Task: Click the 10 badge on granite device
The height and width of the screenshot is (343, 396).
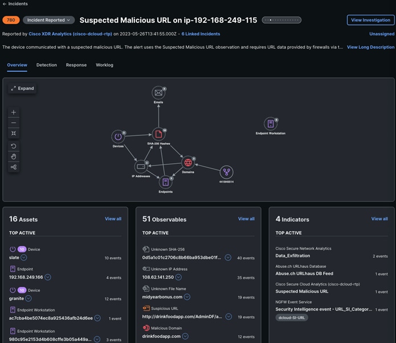Action: (x=22, y=290)
